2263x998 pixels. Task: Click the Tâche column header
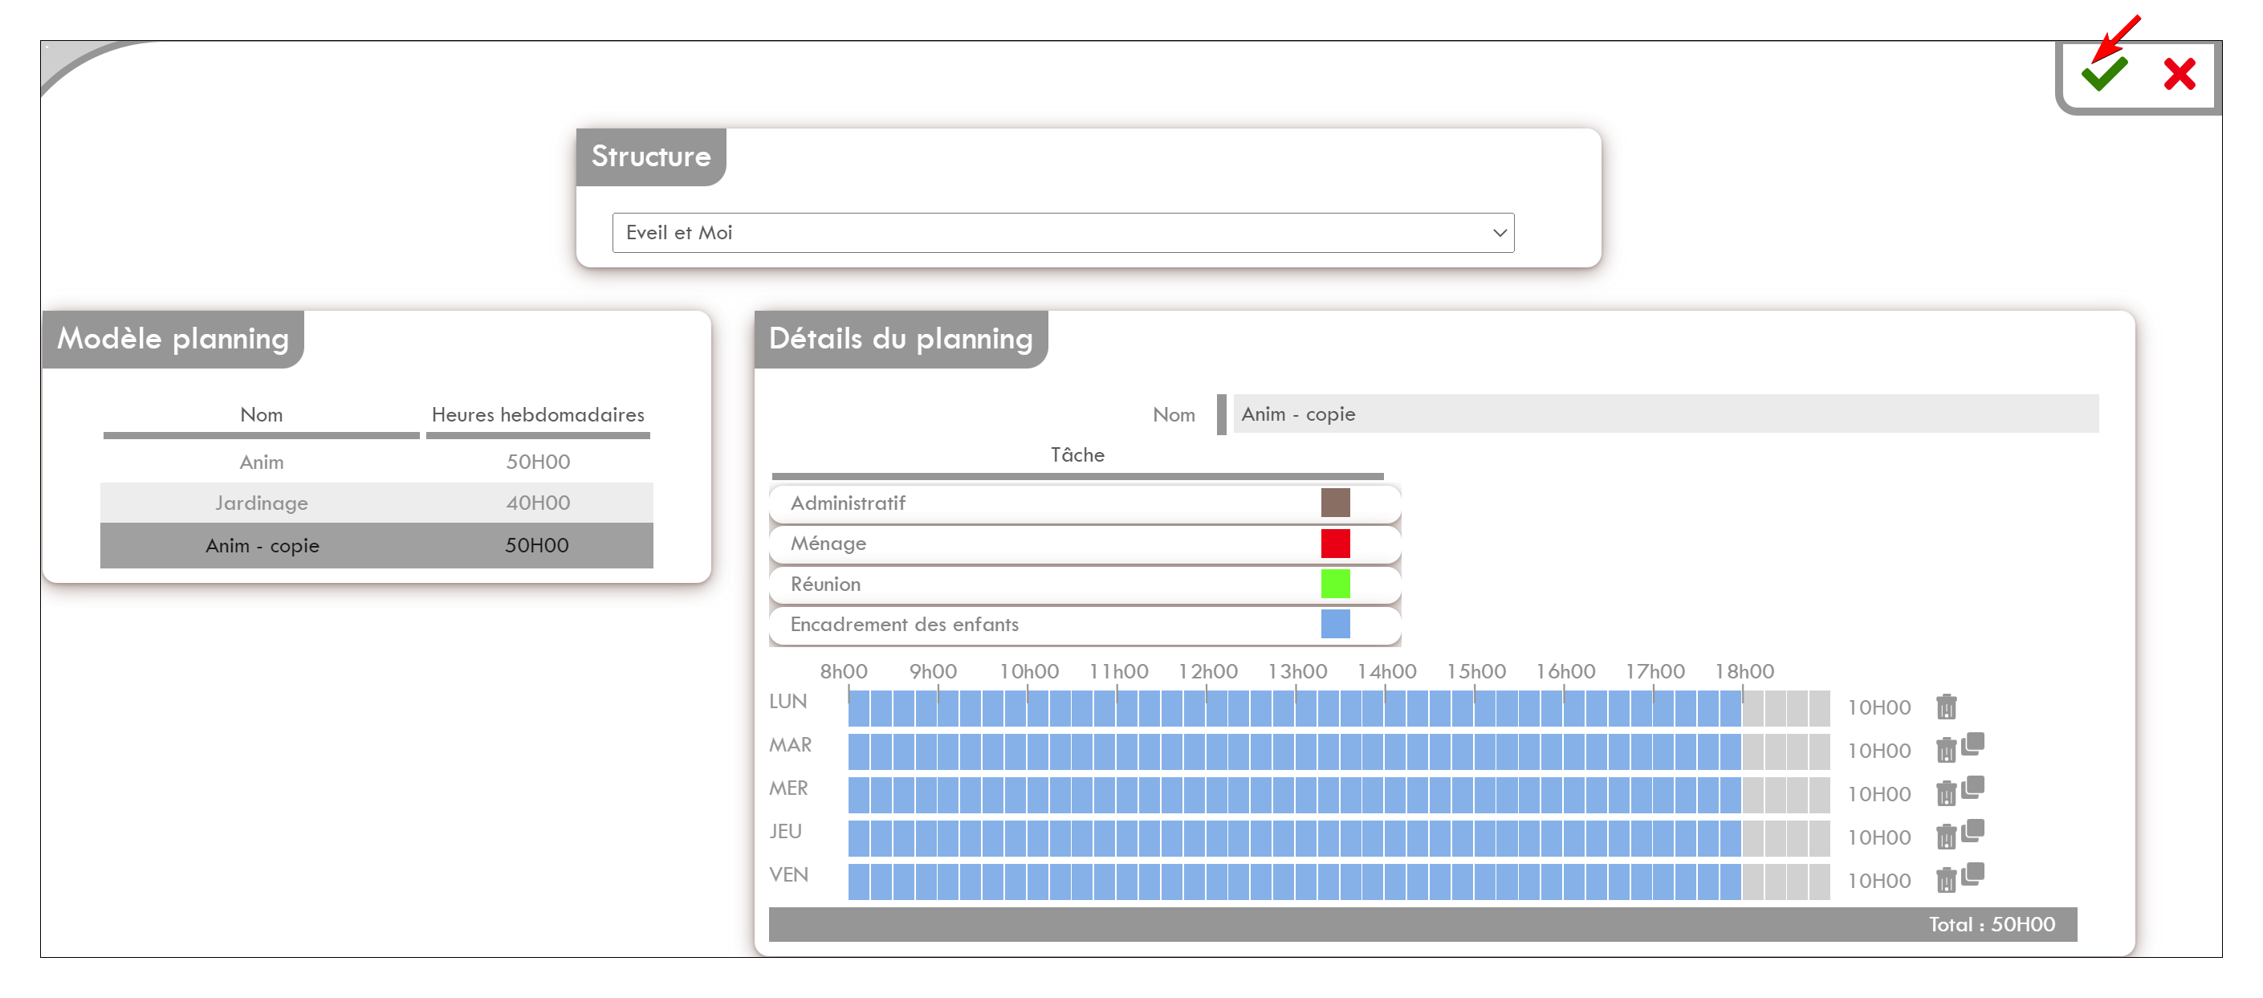[x=1077, y=455]
